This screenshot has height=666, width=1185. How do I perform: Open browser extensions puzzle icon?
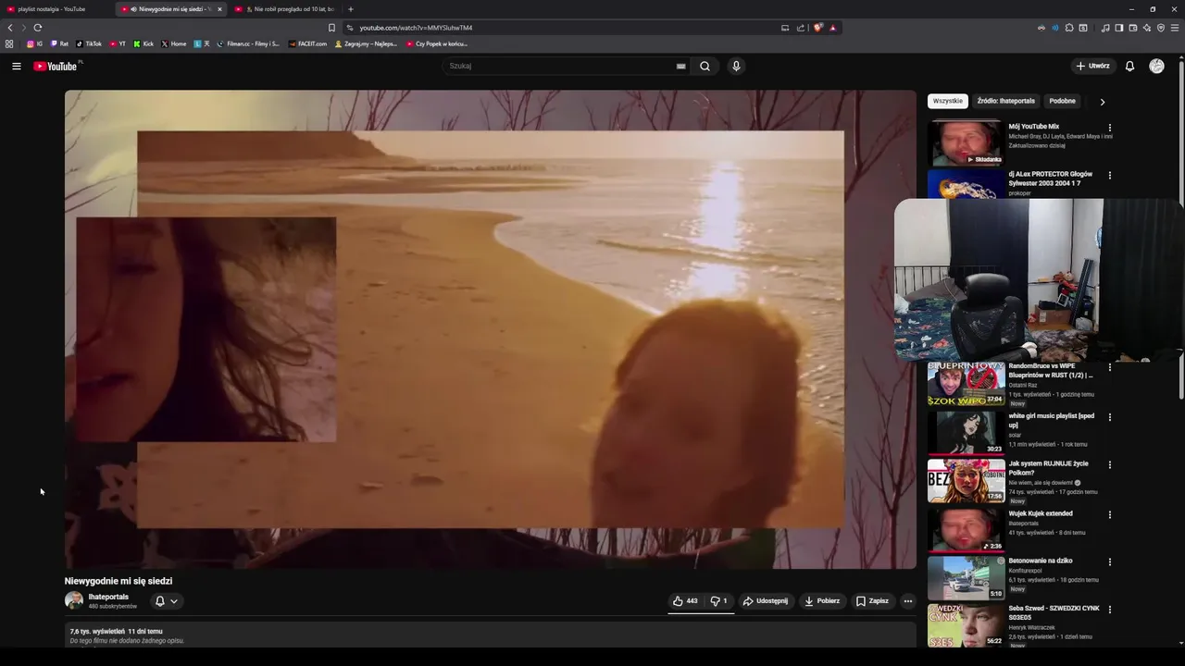(x=1069, y=28)
